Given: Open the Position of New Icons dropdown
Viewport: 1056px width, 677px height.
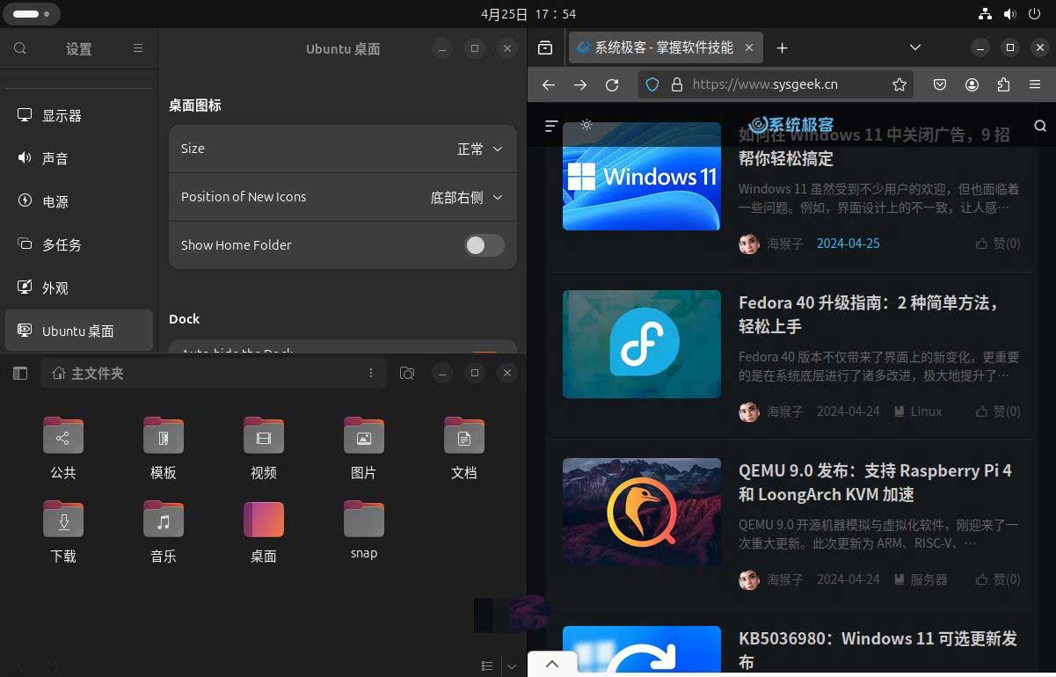Looking at the screenshot, I should [466, 197].
